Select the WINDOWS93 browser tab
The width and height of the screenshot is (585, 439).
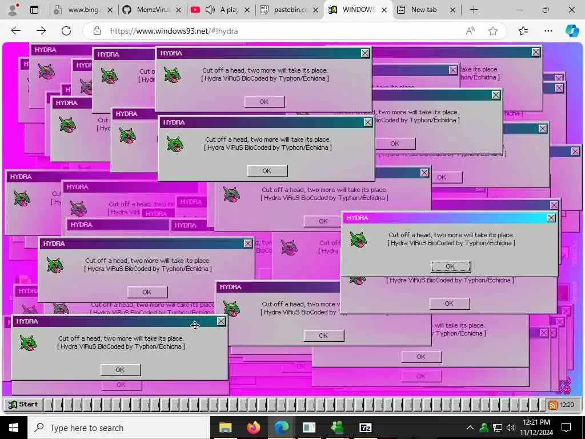(x=358, y=10)
